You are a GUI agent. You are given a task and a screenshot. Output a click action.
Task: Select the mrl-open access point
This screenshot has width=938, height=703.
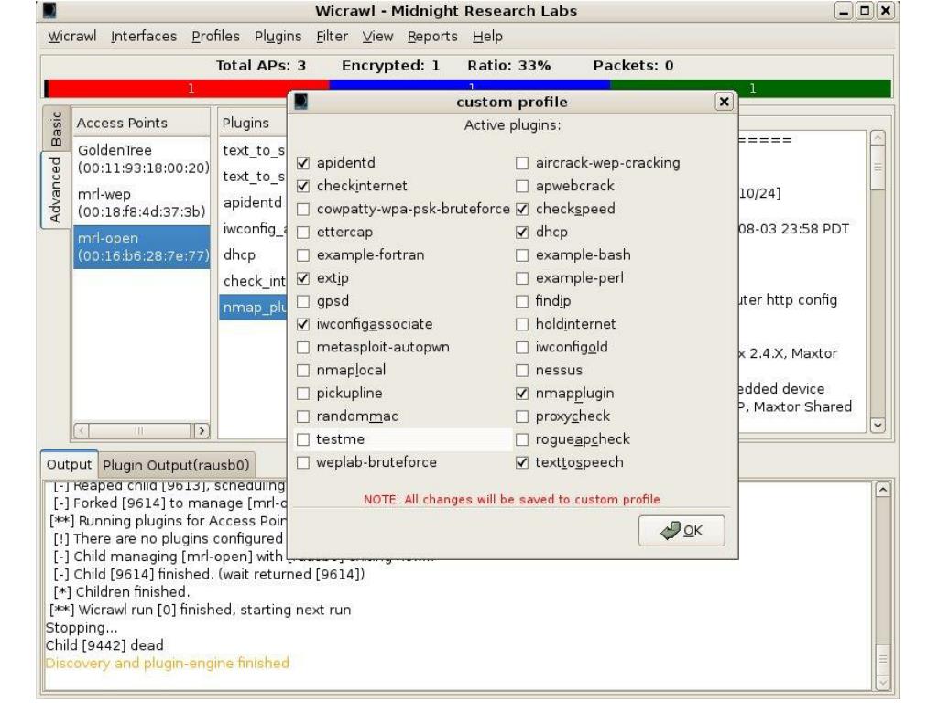click(x=142, y=247)
